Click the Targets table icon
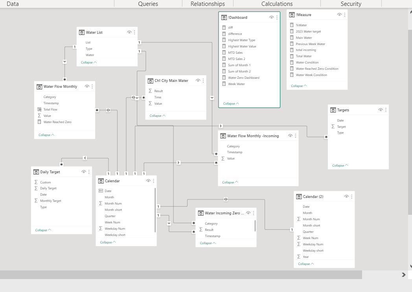412x292 pixels. coord(333,110)
